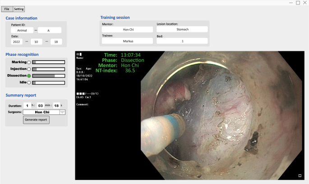Maximize the application window
The width and height of the screenshot is (309, 184).
click(x=298, y=3)
